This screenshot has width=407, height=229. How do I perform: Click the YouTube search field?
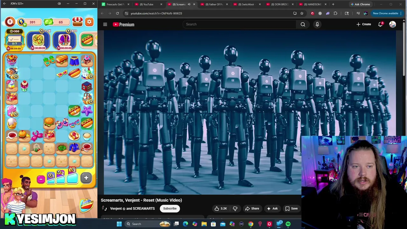pyautogui.click(x=239, y=24)
